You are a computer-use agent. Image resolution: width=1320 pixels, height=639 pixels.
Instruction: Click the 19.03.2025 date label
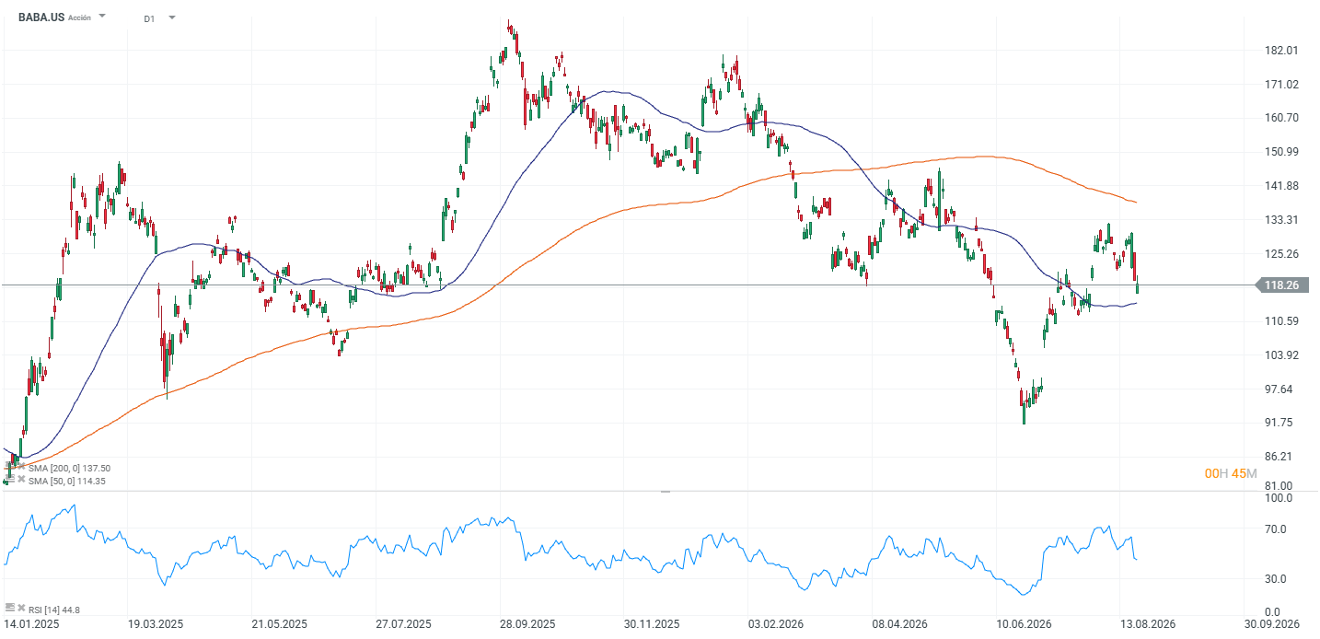coord(156,624)
